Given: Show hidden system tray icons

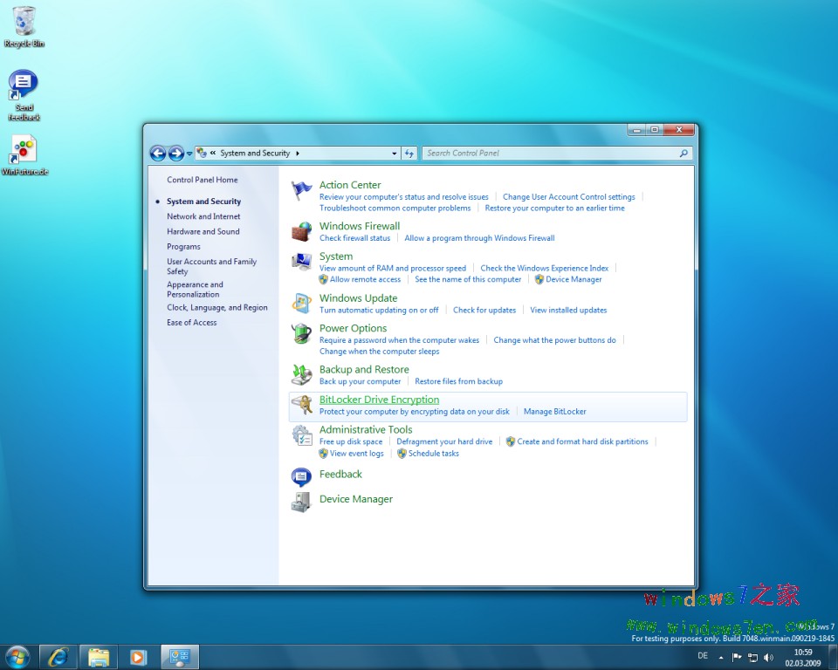Looking at the screenshot, I should tap(721, 656).
